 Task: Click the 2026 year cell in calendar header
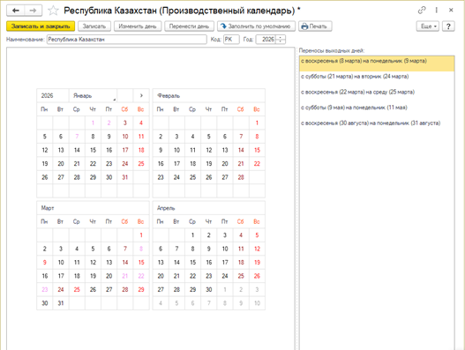point(53,96)
